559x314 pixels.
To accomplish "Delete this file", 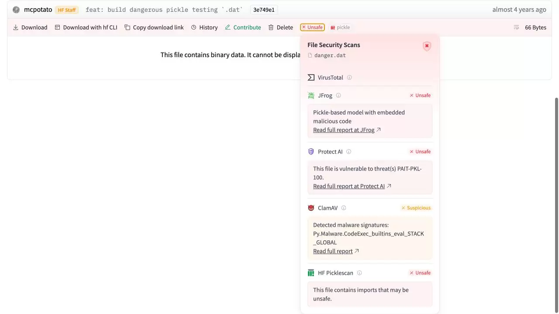I will tap(281, 27).
